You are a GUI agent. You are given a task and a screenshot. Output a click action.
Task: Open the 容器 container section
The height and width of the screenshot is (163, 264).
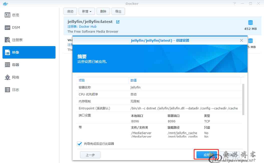click(29, 65)
